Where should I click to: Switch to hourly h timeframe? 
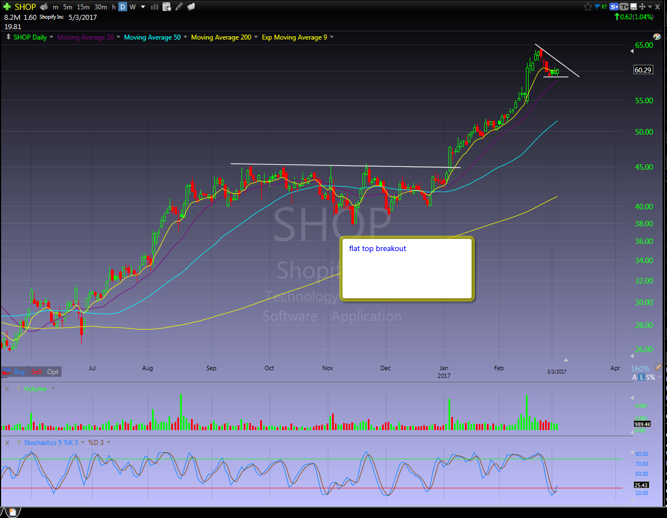pyautogui.click(x=114, y=7)
